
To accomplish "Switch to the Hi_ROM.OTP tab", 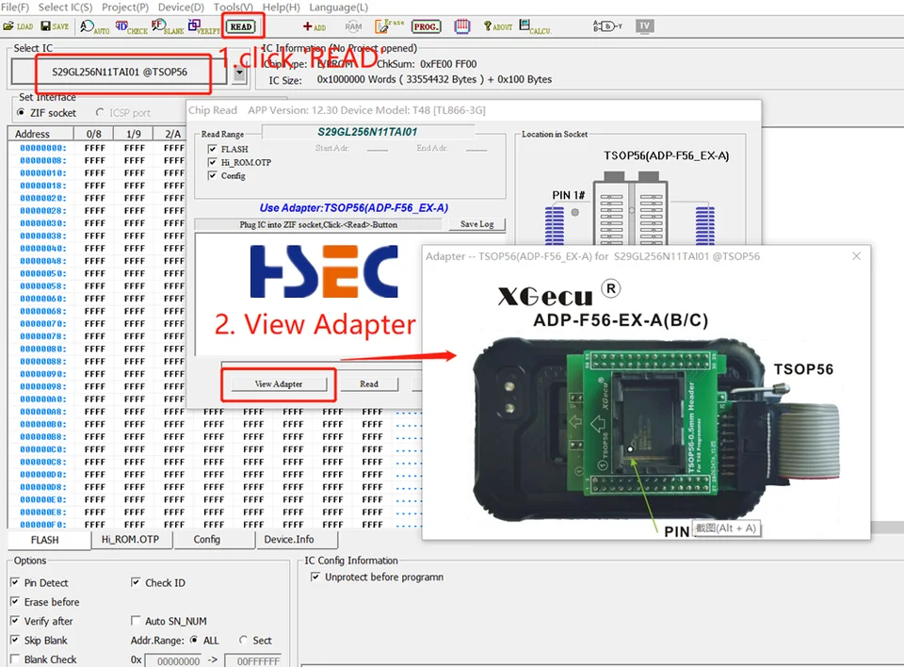I will click(x=130, y=540).
